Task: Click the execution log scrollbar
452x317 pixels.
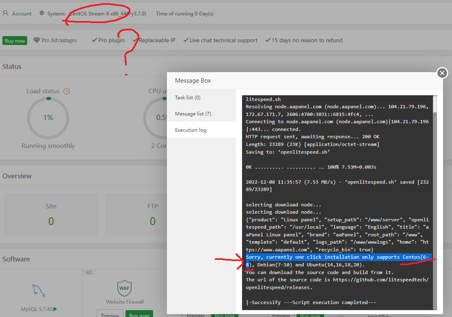Action: [x=435, y=203]
